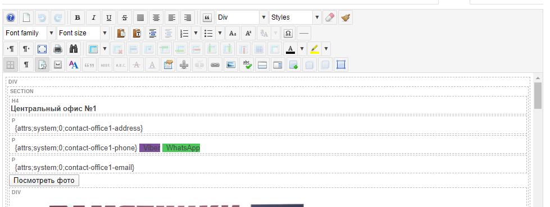Insert an anchor with the anchor icon
The width and height of the screenshot is (550, 207).
coord(184,65)
